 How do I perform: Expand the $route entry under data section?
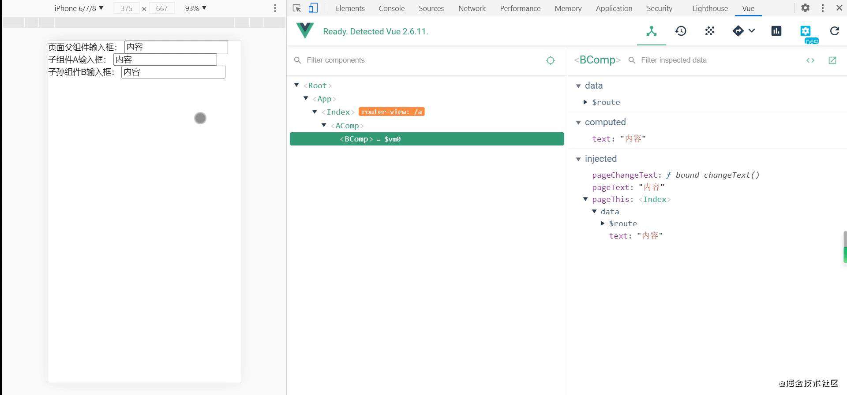pyautogui.click(x=585, y=102)
